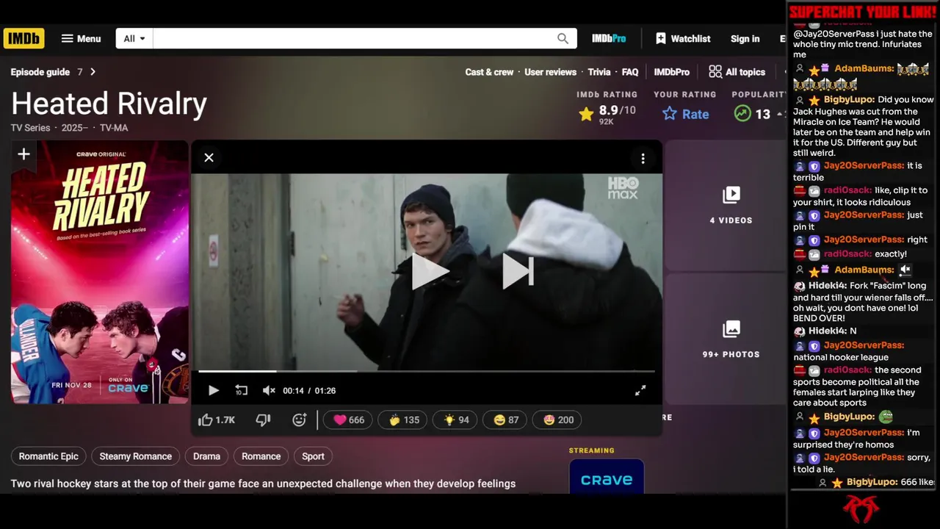Click Hideki4's username in the Fork message
940x529 pixels.
828,286
